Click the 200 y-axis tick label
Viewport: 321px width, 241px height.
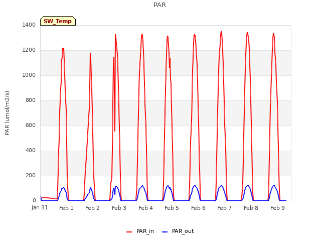tap(31, 175)
